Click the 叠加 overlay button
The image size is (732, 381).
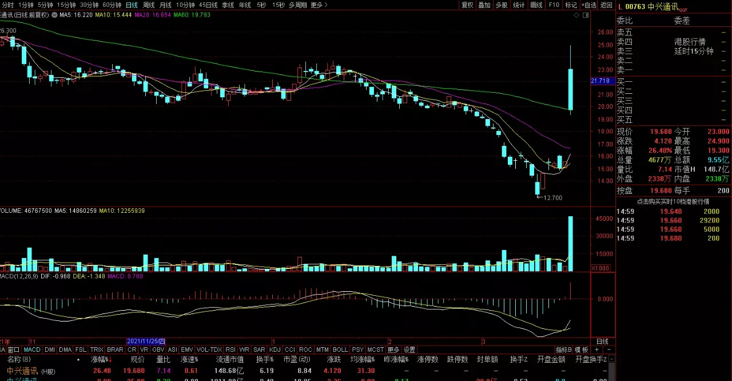(484, 5)
